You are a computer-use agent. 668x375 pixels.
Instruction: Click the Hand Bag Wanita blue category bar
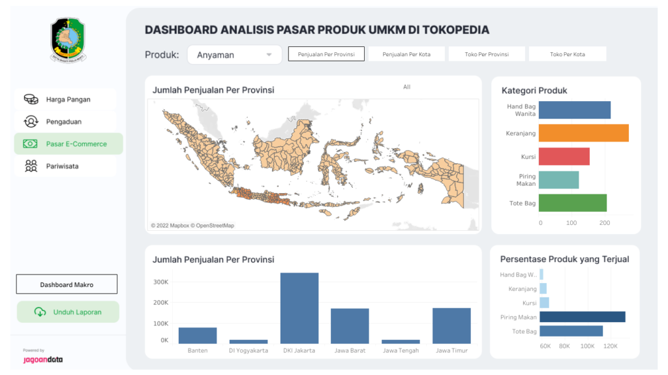574,110
